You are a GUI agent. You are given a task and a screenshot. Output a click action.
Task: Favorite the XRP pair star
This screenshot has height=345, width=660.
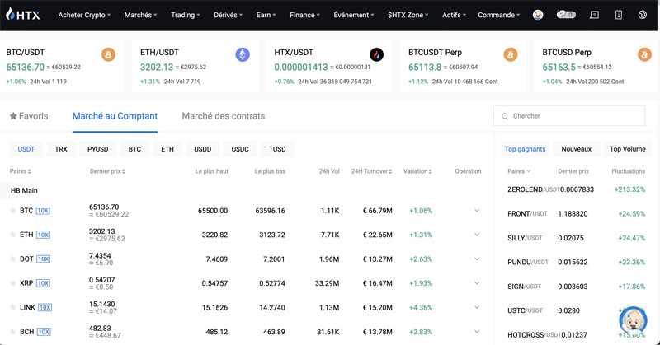point(12,282)
